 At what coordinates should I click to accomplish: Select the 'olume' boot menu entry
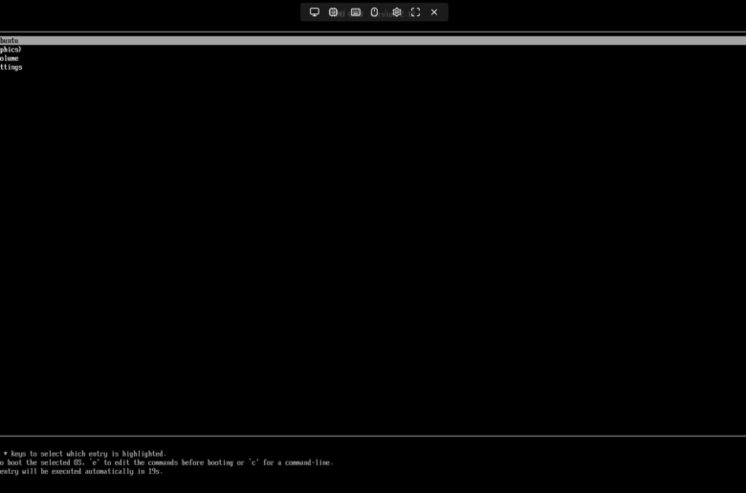click(9, 58)
